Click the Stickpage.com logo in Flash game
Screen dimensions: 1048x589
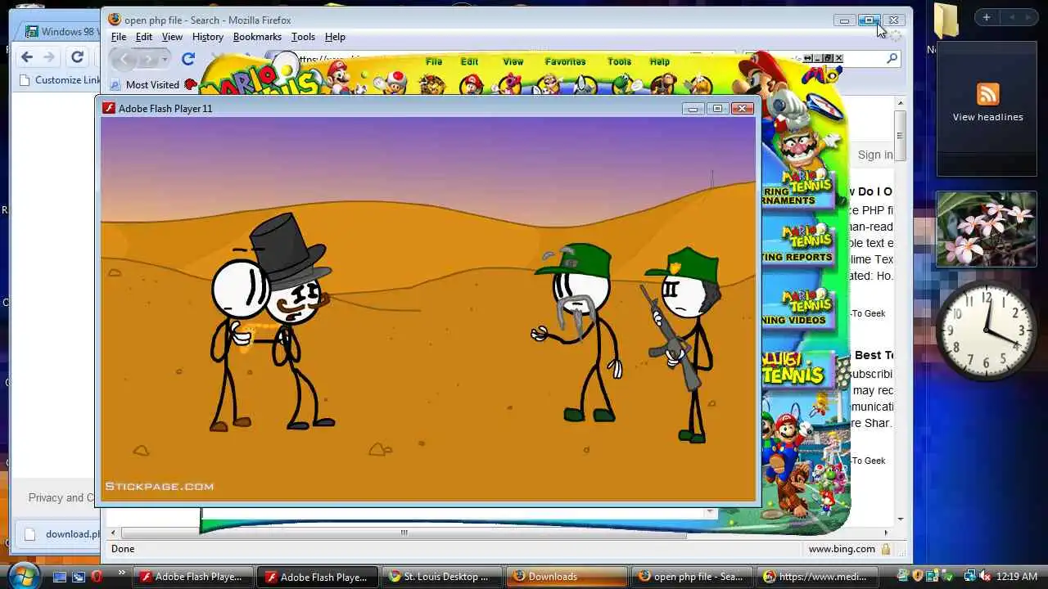coord(159,486)
